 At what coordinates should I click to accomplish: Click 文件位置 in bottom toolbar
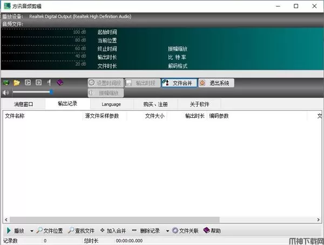tap(50, 231)
